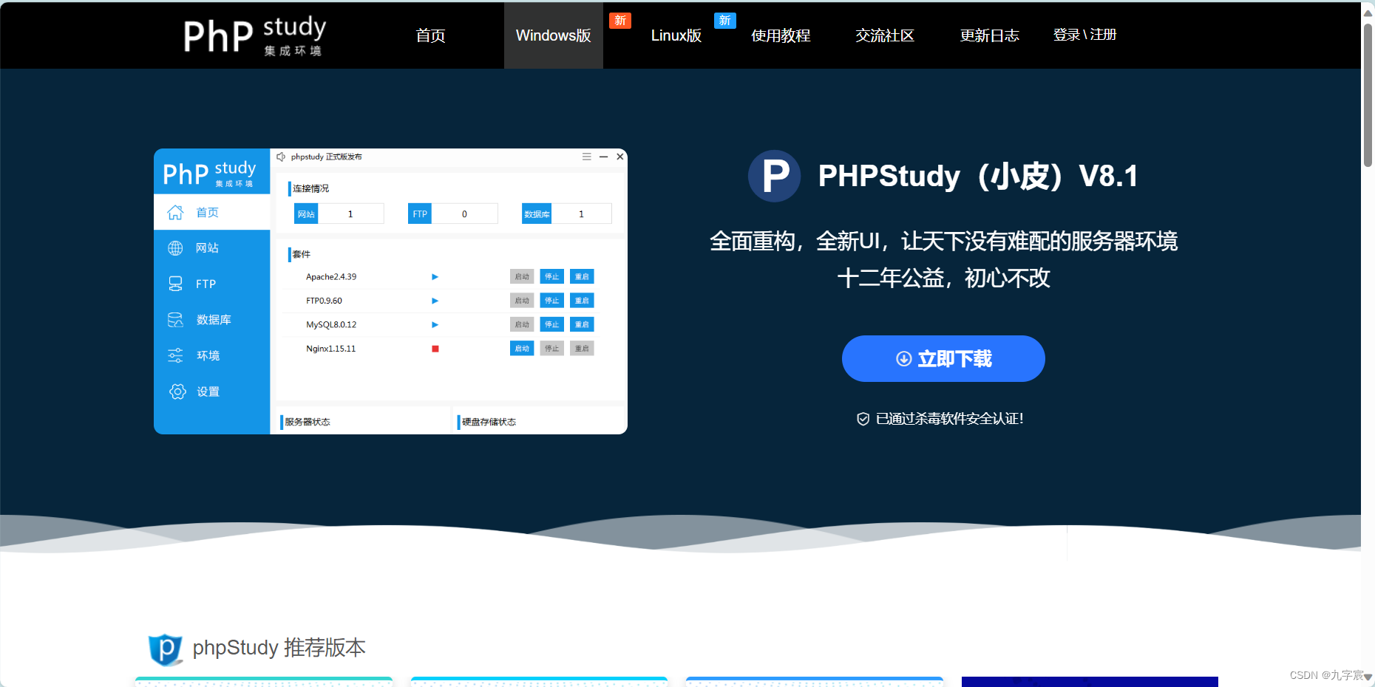Click the 启动 button for Nginx1.15.11
The height and width of the screenshot is (687, 1375).
click(x=522, y=349)
